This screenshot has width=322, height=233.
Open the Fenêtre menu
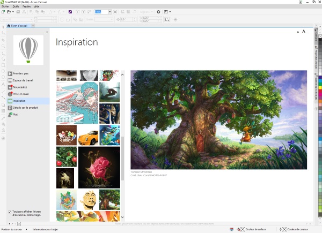click(26, 6)
